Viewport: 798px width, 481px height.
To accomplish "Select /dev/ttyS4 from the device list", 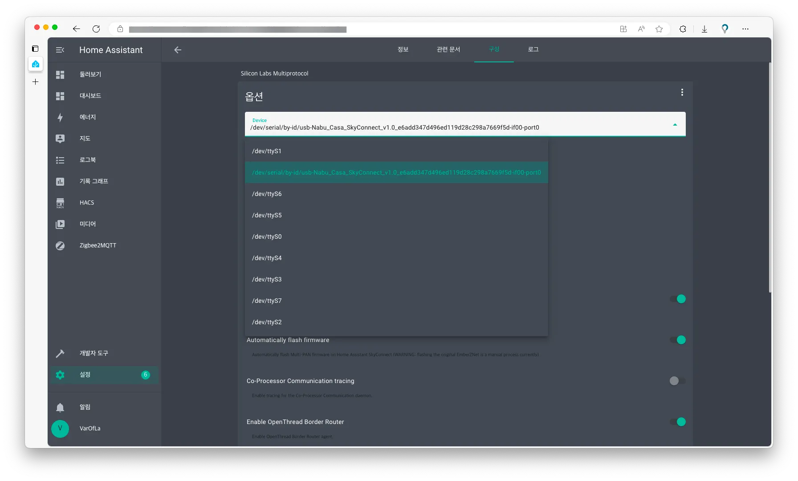I will point(396,258).
